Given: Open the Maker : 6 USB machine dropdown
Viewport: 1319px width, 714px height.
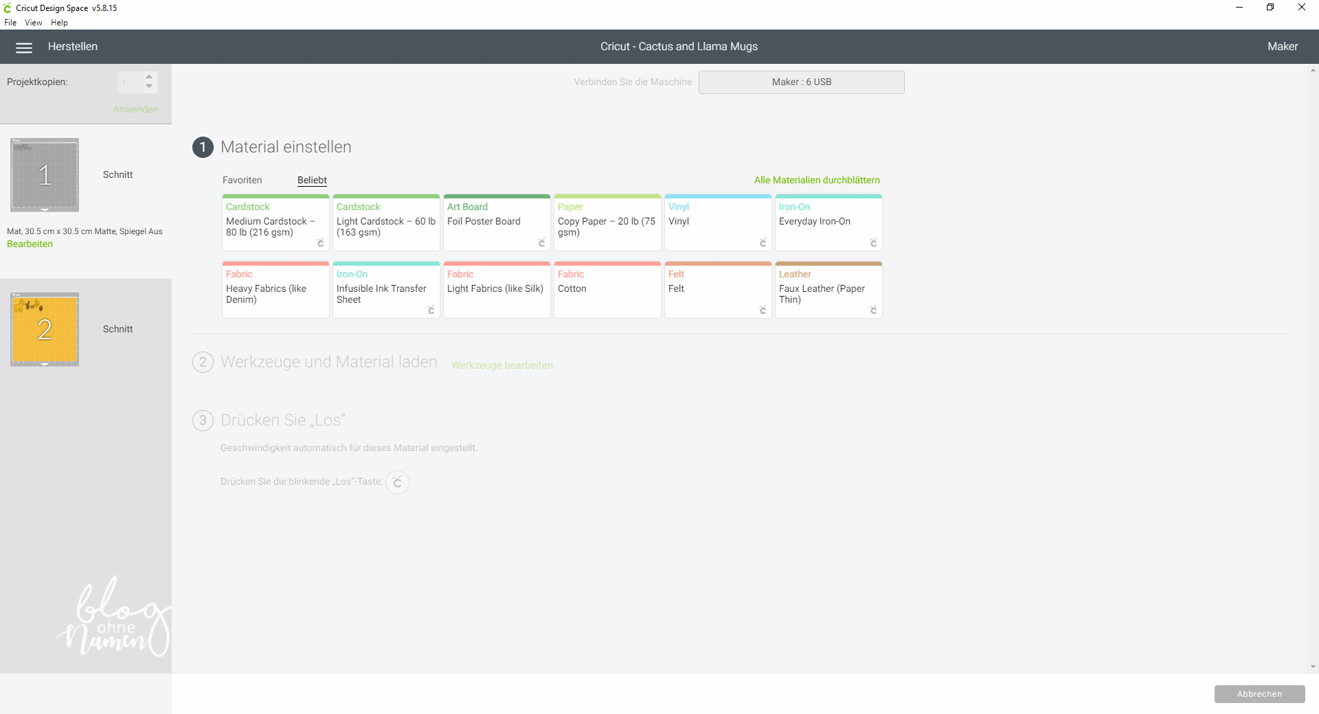Looking at the screenshot, I should point(801,82).
